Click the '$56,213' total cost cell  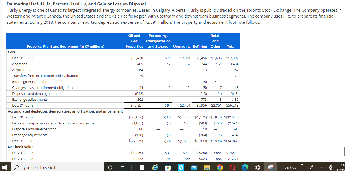pos(232,105)
